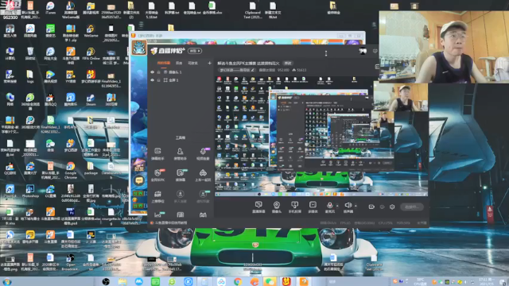
Task: Select the FIFA Online 3 desktop icon
Action: [91, 56]
